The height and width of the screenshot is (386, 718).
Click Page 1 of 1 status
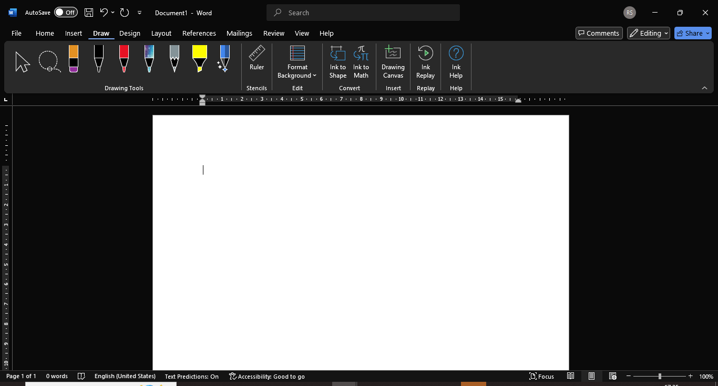[21, 376]
